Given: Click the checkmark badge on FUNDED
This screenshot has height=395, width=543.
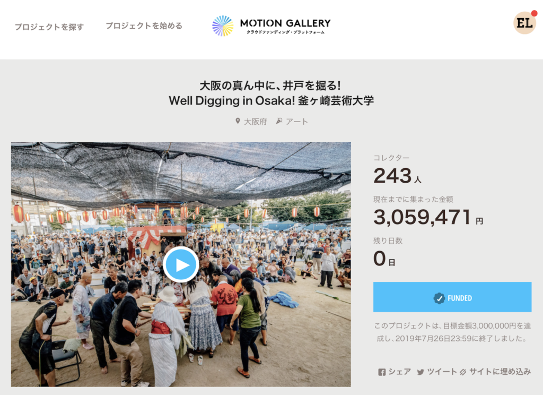Looking at the screenshot, I should (439, 298).
